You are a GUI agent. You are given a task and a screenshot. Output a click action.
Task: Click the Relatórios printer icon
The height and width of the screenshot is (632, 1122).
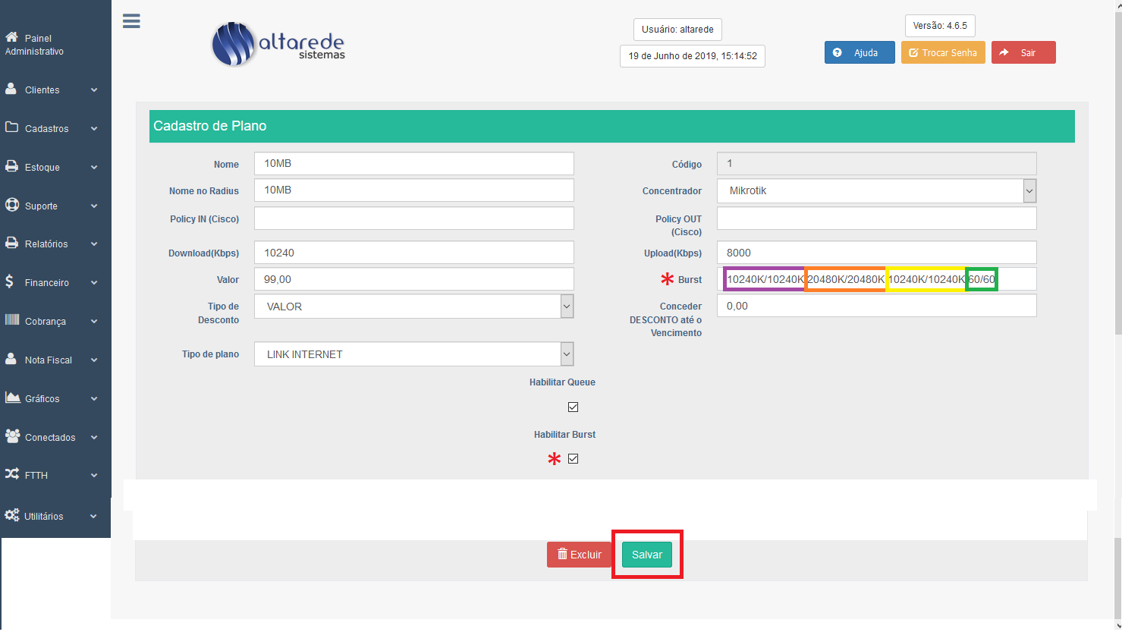tap(11, 243)
